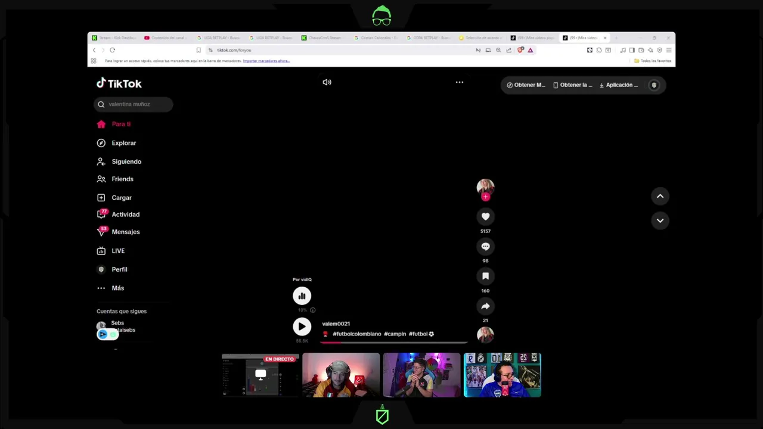Open Mensajes inbox
The height and width of the screenshot is (429, 763).
click(x=118, y=232)
